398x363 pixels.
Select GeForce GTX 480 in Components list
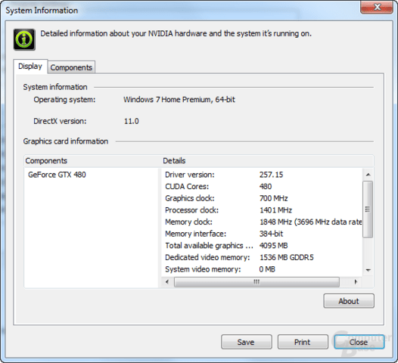click(57, 175)
